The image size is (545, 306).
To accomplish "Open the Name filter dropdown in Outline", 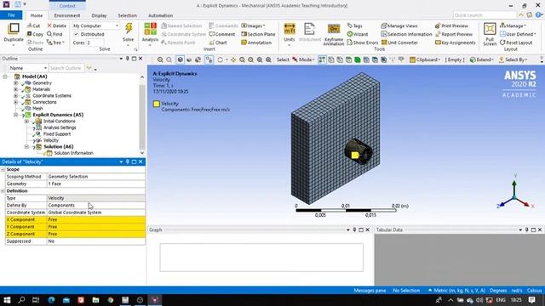I will point(28,68).
